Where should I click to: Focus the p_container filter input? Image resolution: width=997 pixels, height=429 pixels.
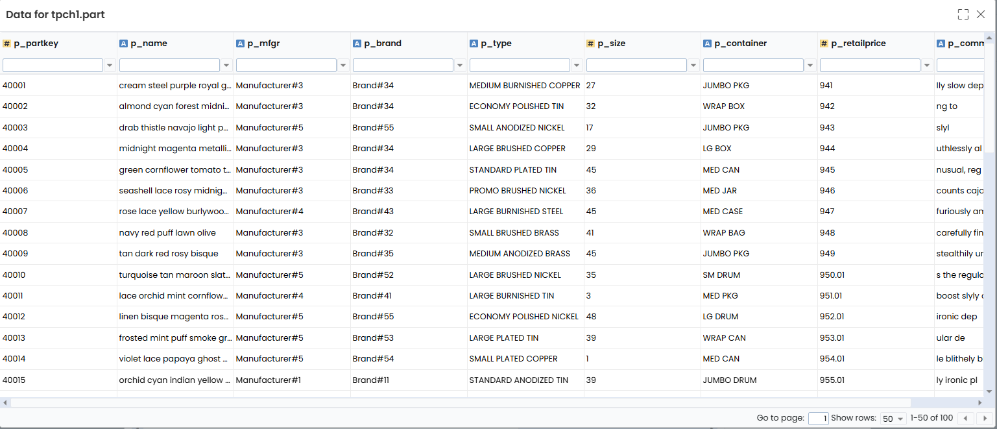click(x=753, y=66)
